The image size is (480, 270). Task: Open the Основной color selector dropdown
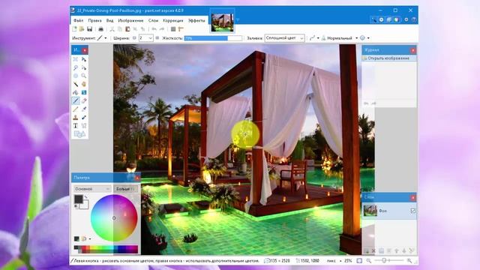coord(92,189)
